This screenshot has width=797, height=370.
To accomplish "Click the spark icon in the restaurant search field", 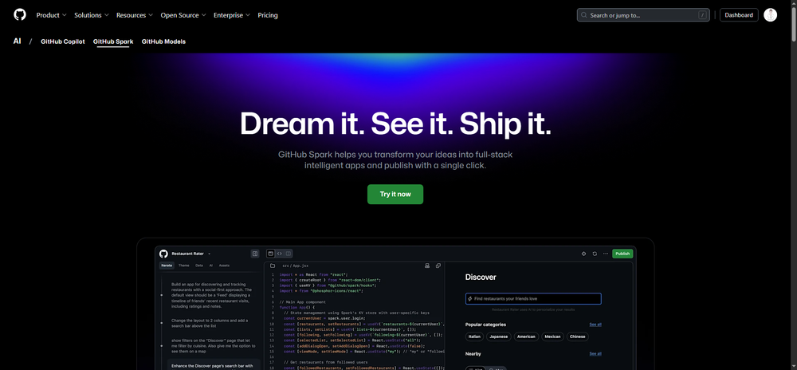I will pyautogui.click(x=469, y=299).
